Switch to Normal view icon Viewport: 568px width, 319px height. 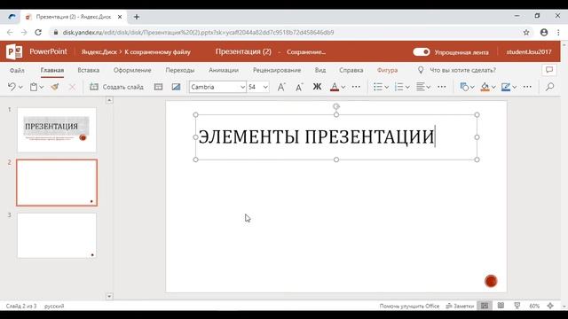(x=485, y=306)
